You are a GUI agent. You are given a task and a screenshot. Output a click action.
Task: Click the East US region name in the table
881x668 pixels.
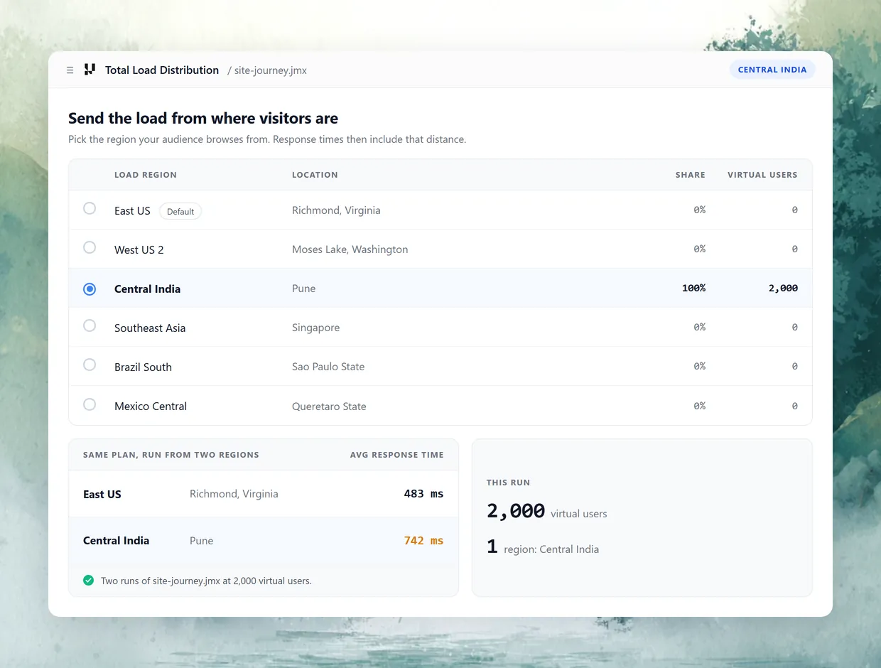tap(132, 211)
